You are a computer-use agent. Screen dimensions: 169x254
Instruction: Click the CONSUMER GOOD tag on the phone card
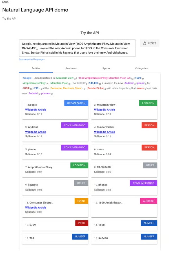[x=75, y=147]
